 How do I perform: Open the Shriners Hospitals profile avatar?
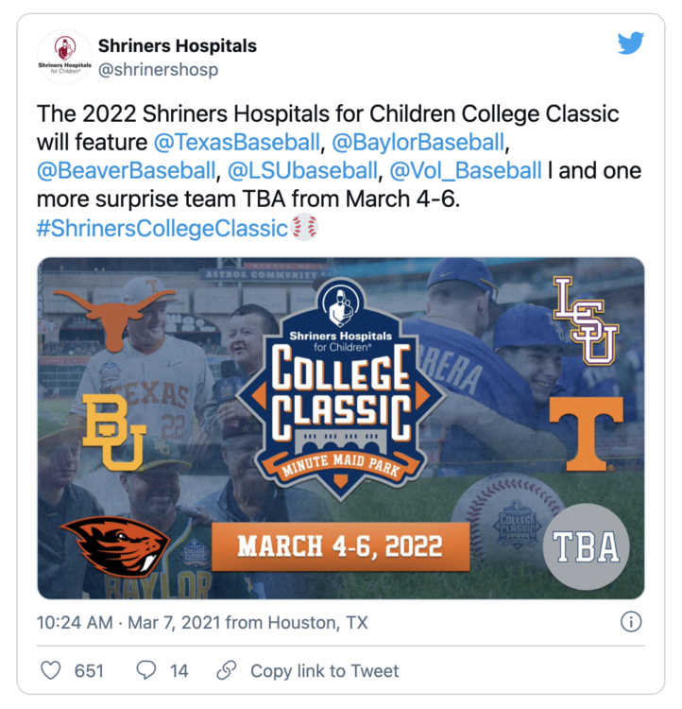[64, 57]
